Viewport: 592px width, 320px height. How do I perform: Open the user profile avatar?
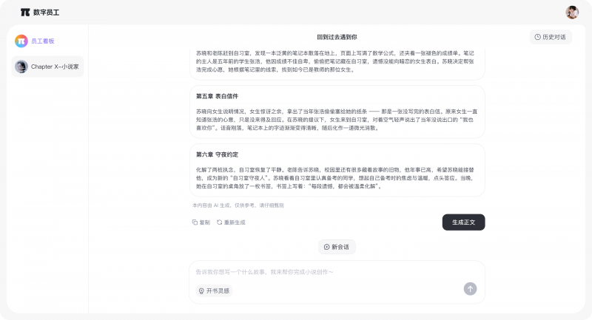pyautogui.click(x=572, y=13)
